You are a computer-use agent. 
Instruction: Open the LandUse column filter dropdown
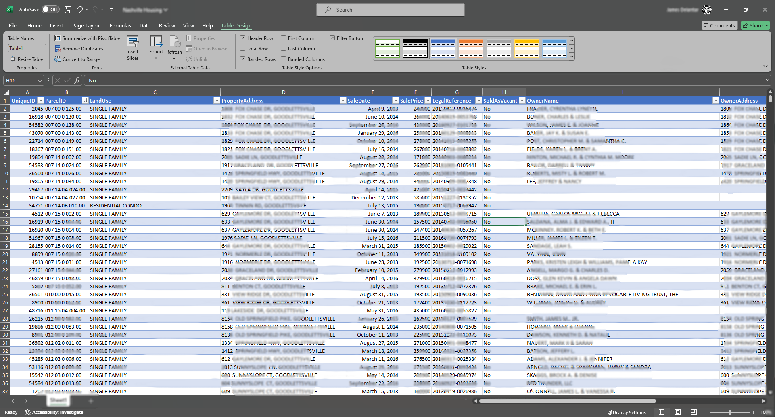coord(217,101)
